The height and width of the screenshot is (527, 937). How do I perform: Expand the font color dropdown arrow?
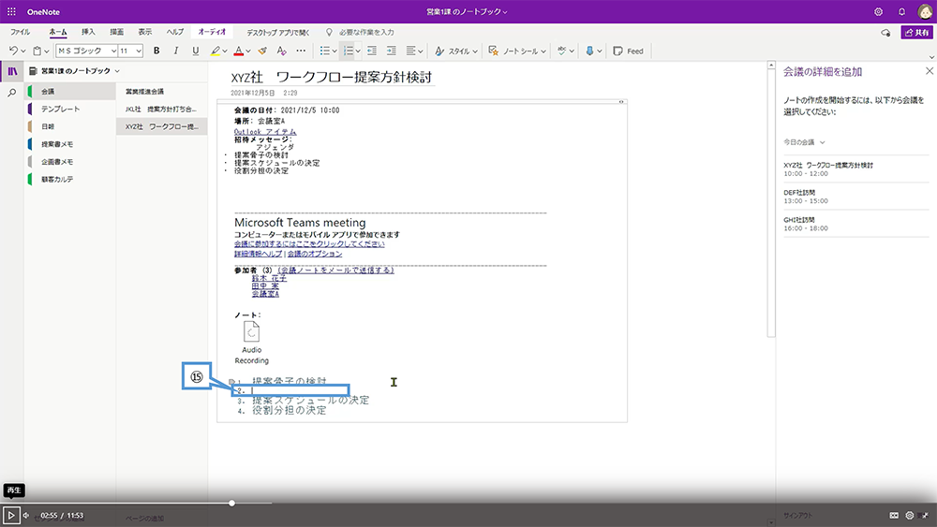pos(248,51)
